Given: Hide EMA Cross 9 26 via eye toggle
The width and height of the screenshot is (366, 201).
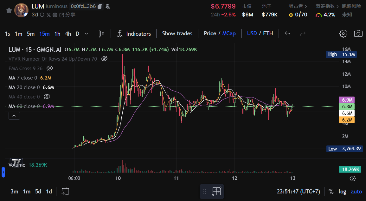Looking at the screenshot, I should tap(50, 68).
